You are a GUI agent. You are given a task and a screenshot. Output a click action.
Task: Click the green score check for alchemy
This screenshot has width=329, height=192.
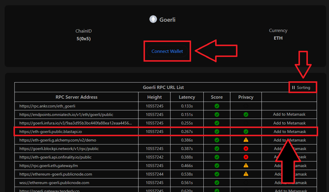click(x=217, y=140)
